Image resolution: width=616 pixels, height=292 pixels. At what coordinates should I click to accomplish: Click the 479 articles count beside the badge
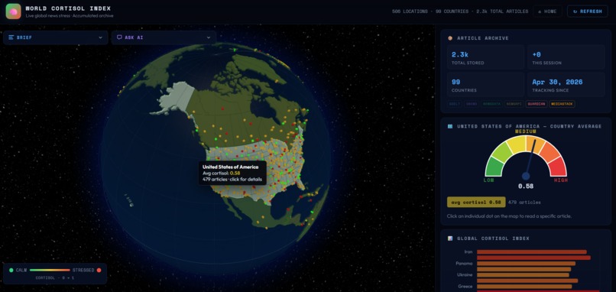coord(524,203)
